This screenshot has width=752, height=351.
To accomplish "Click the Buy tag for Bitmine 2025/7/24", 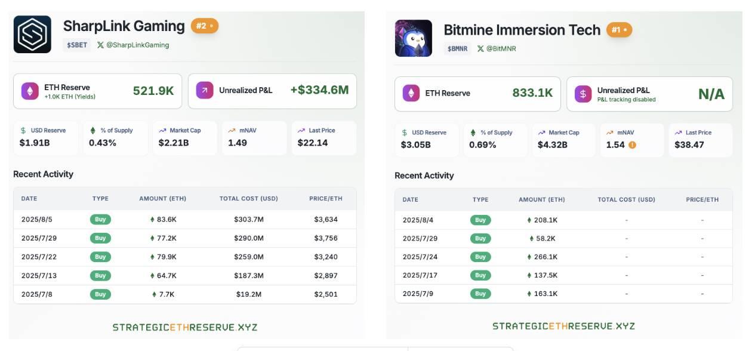I will [x=480, y=257].
